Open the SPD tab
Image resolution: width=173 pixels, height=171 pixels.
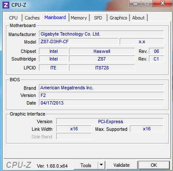98,18
